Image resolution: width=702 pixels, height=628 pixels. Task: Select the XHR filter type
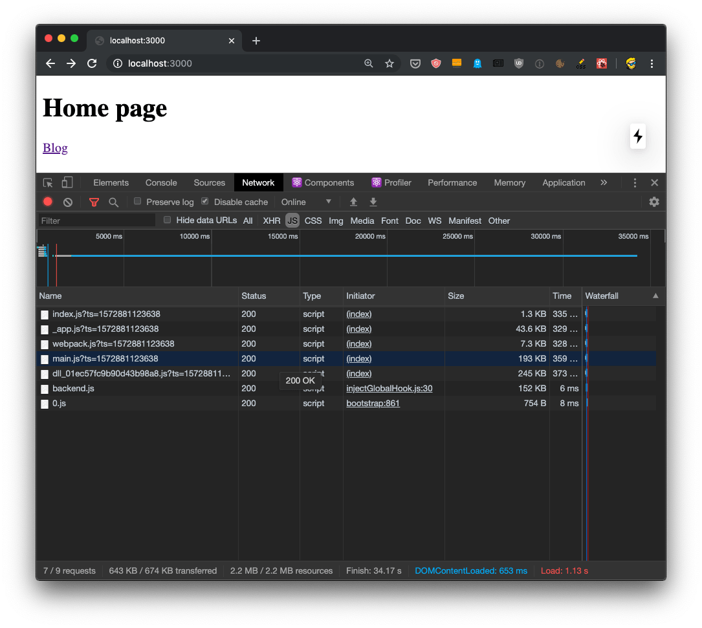[x=272, y=221]
